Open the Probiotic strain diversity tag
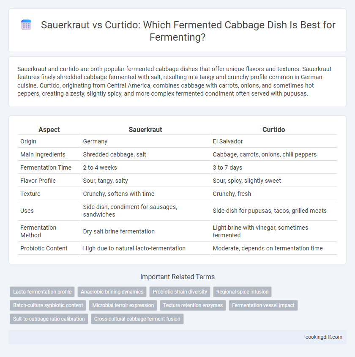The height and width of the screenshot is (357, 355). (180, 292)
